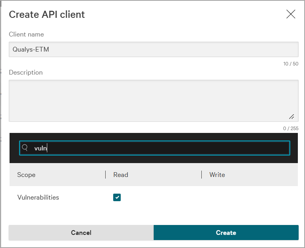
Task: Click the 'Client name' field label
Action: tap(26, 35)
